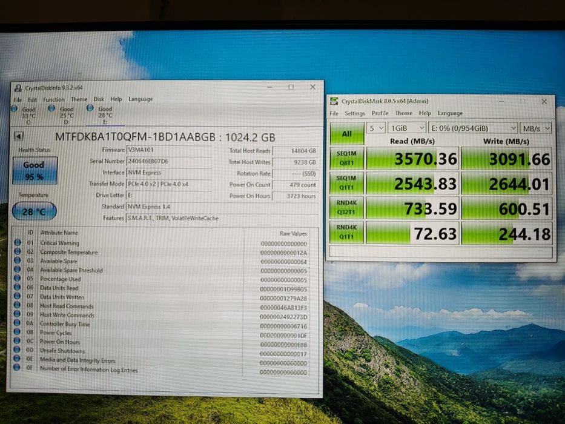Click the Raw Values column header
This screenshot has width=565, height=424.
point(293,233)
